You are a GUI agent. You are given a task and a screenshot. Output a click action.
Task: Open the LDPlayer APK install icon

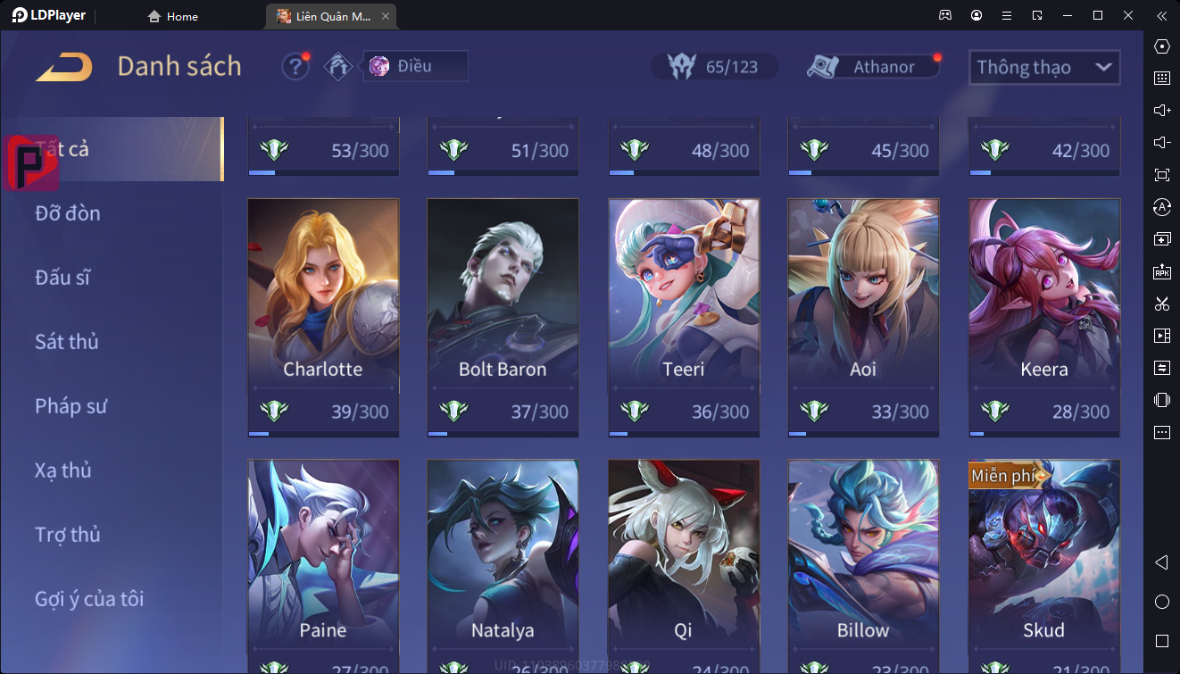1162,271
